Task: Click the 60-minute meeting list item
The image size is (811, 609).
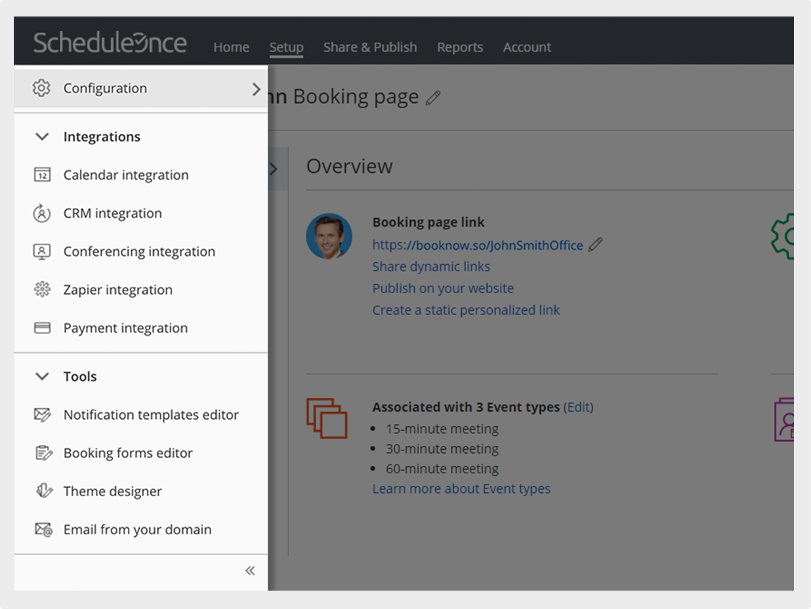Action: (x=442, y=469)
